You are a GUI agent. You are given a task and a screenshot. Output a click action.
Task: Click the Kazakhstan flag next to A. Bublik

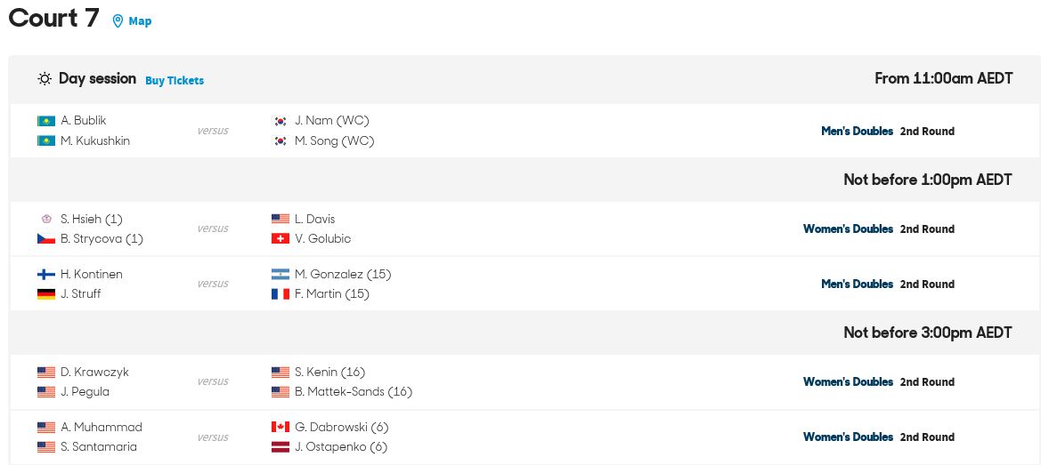click(x=45, y=121)
